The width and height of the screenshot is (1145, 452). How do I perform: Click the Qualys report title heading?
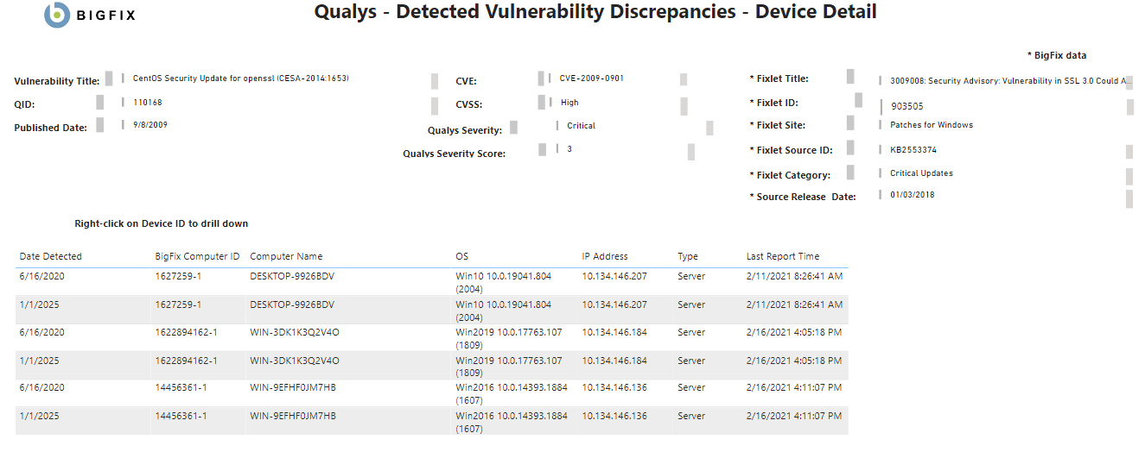pos(595,12)
